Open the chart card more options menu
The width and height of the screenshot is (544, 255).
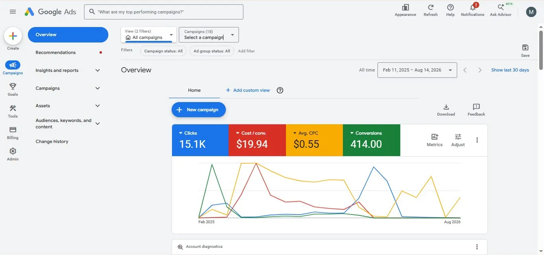click(477, 140)
